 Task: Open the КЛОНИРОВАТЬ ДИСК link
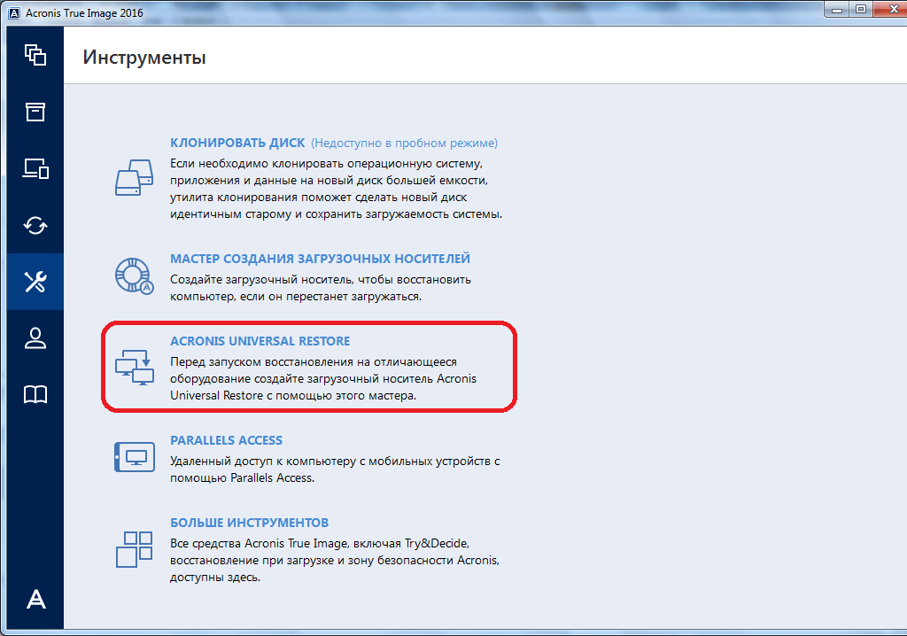(237, 143)
